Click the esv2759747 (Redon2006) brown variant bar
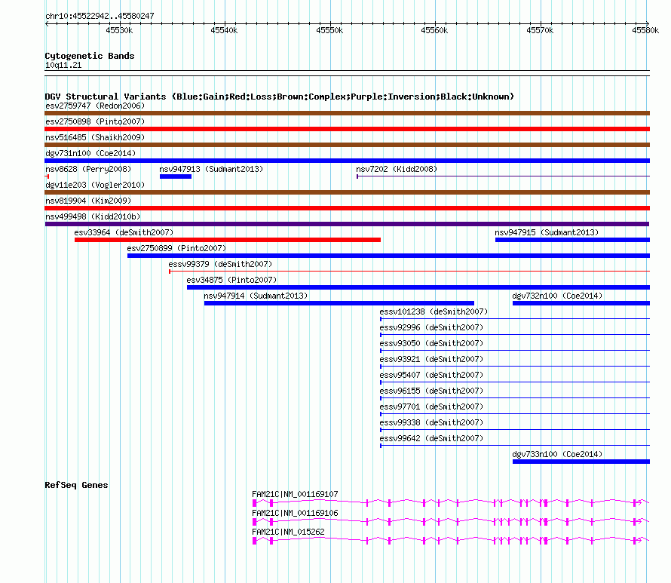This screenshot has height=583, width=671. 347,113
